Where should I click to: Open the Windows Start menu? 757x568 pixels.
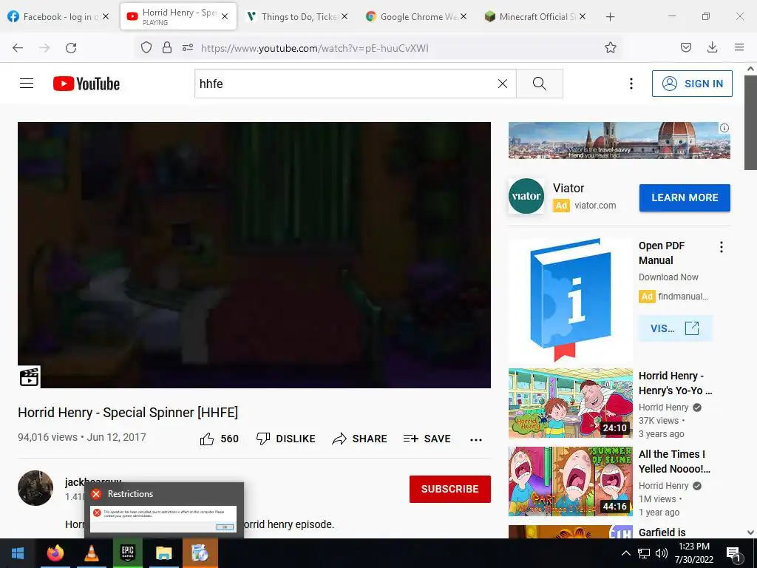pyautogui.click(x=18, y=553)
